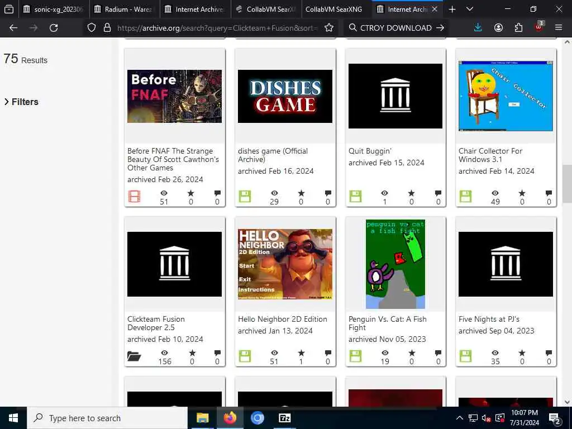Click the page vertical scrollbar thumb

(x=567, y=183)
